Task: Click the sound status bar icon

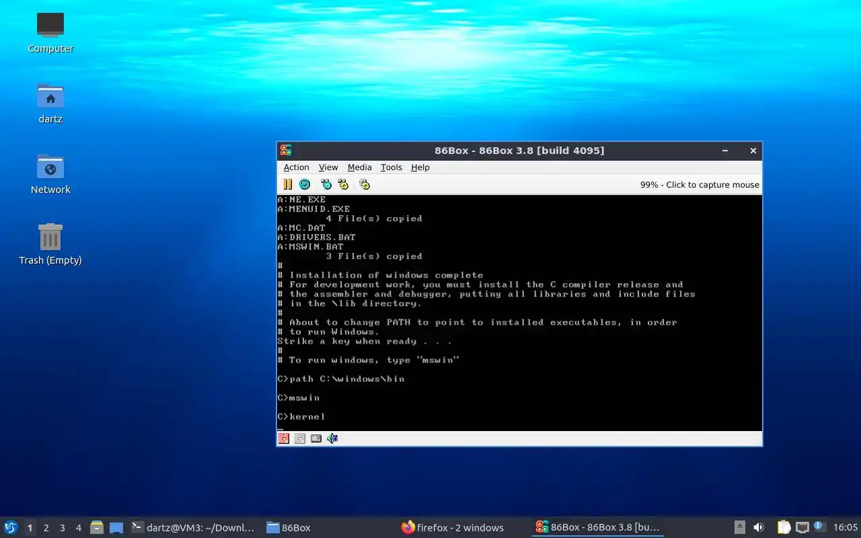Action: click(x=332, y=438)
